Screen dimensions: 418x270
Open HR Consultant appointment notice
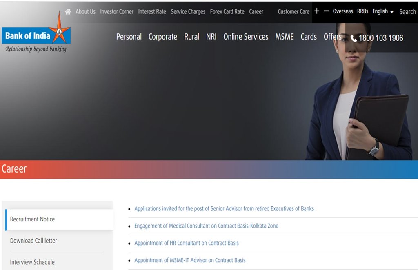click(x=186, y=243)
